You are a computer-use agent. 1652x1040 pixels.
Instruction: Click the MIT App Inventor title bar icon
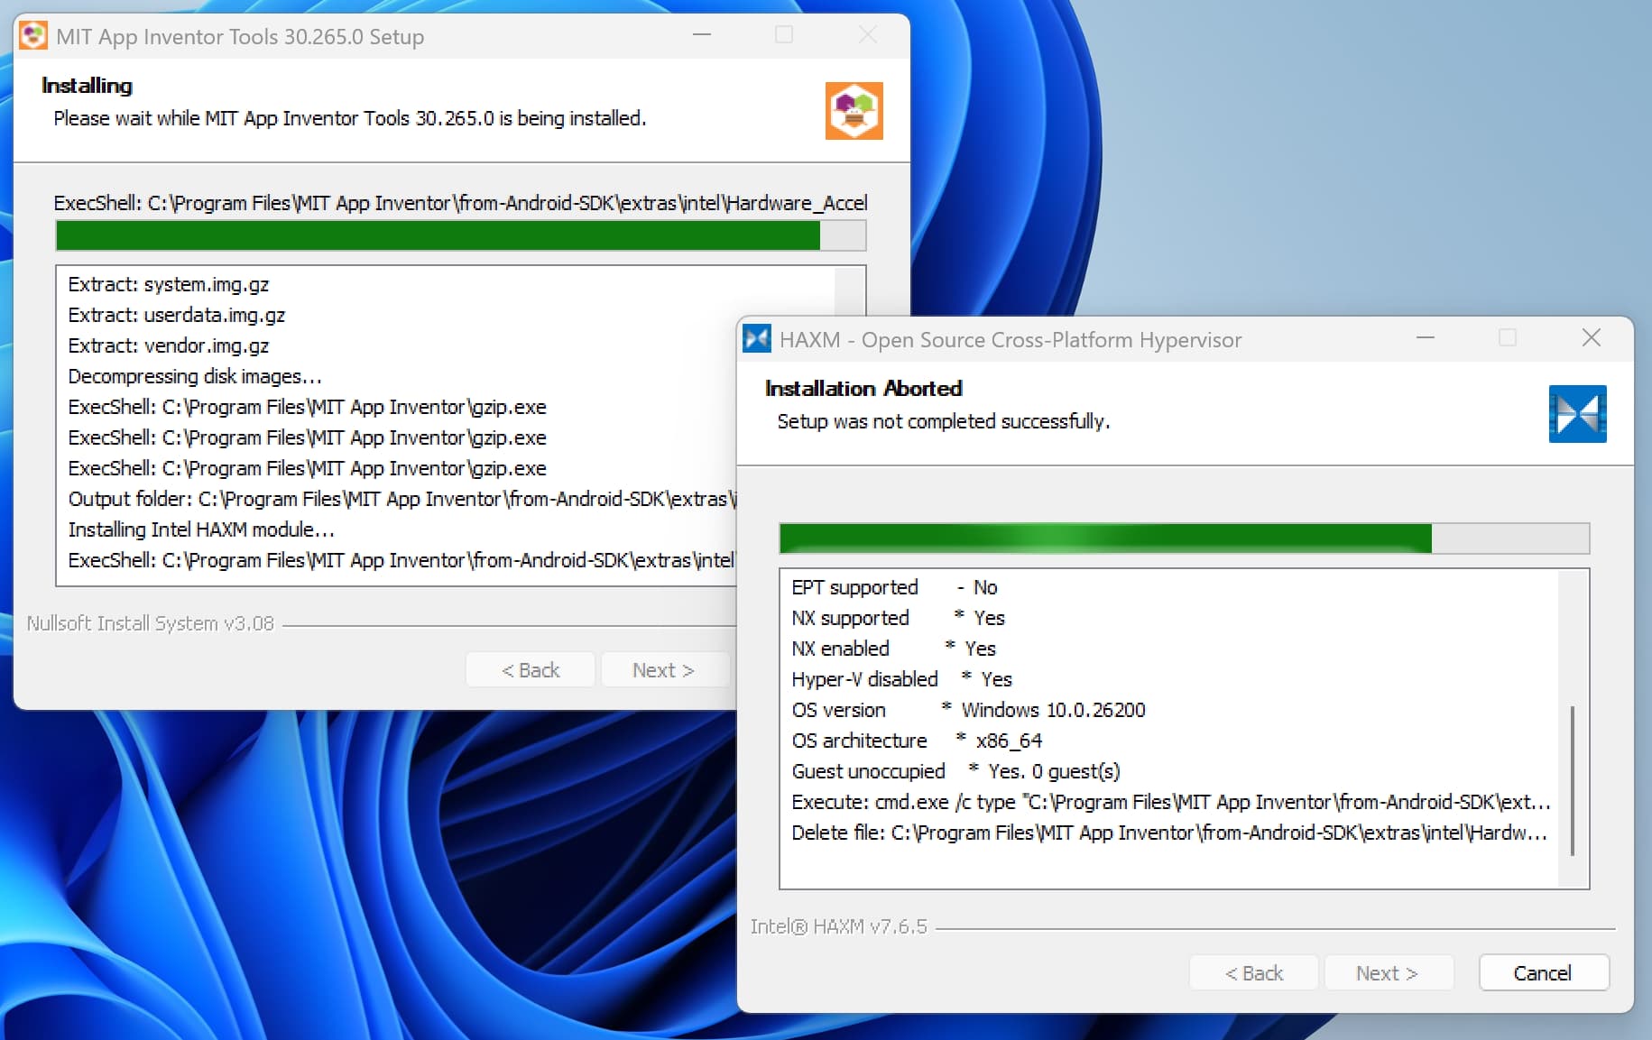(x=33, y=36)
